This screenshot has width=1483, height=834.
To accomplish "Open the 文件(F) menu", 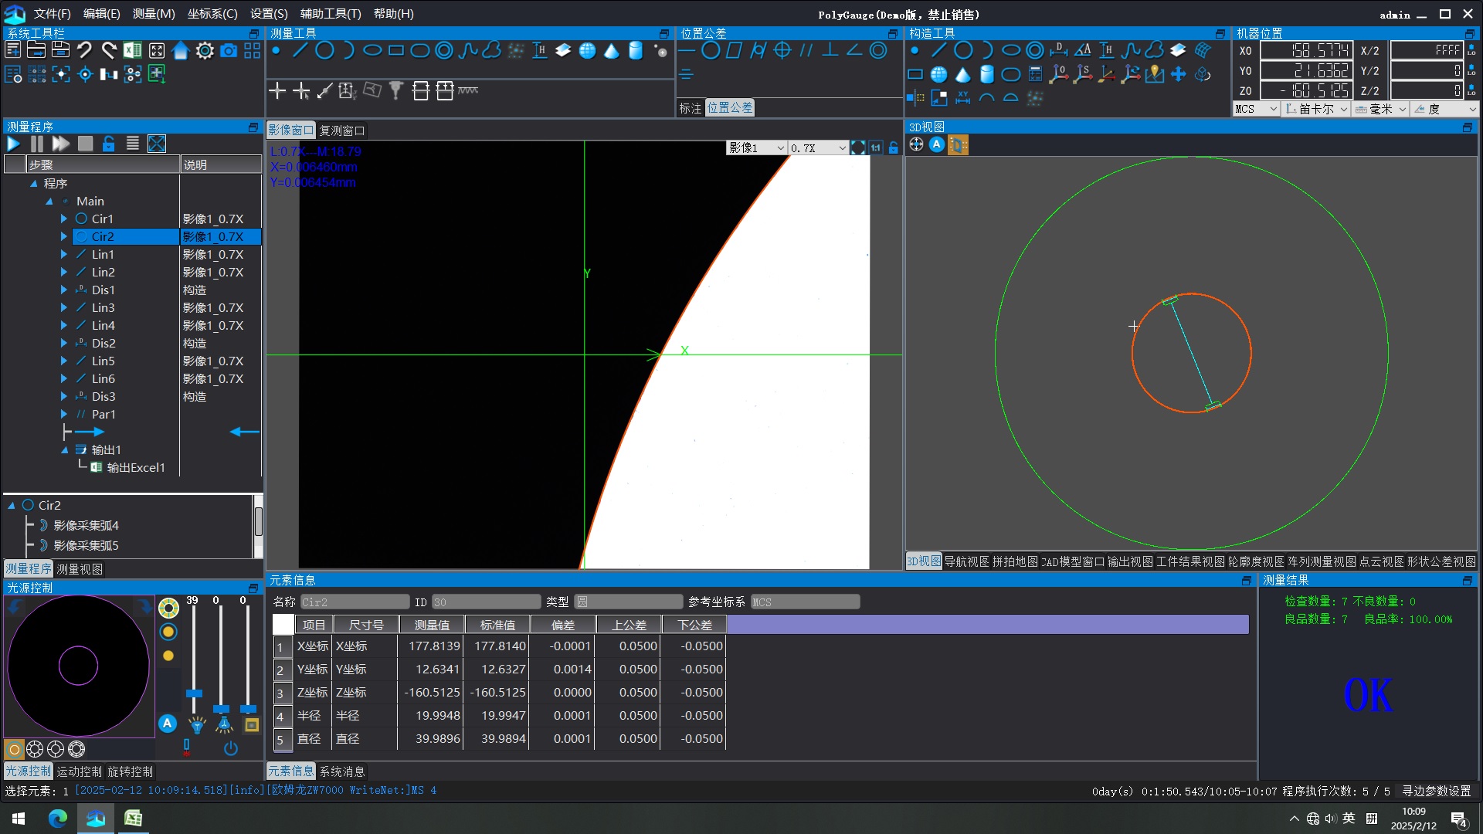I will 52,14.
